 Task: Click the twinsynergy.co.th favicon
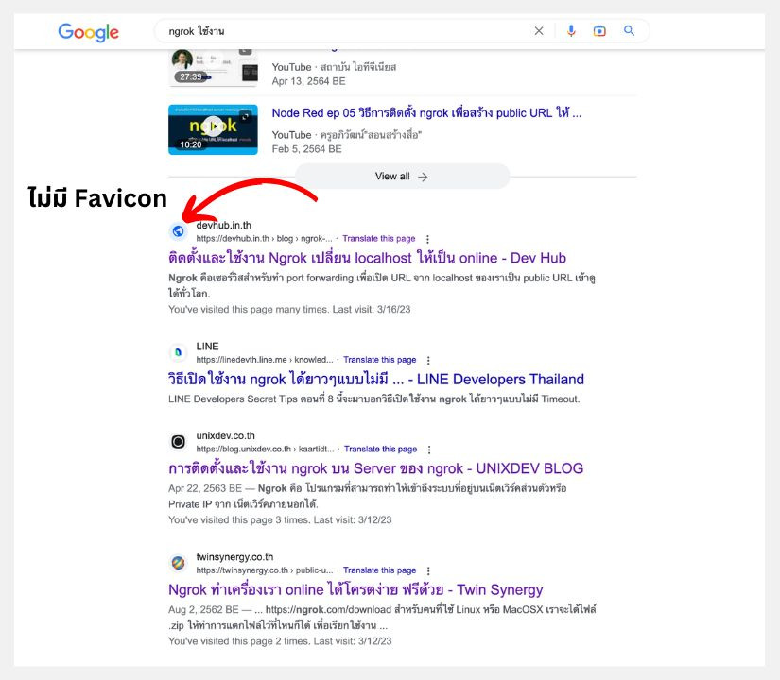(x=178, y=563)
